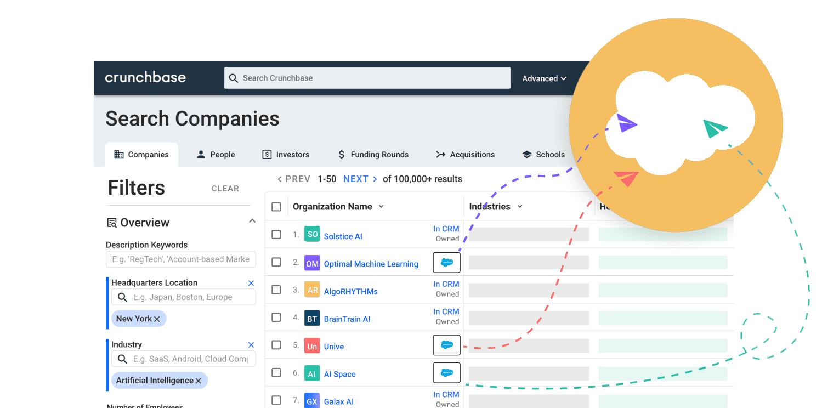Click Salesforce icon for Optimal Machine Learning

[446, 263]
